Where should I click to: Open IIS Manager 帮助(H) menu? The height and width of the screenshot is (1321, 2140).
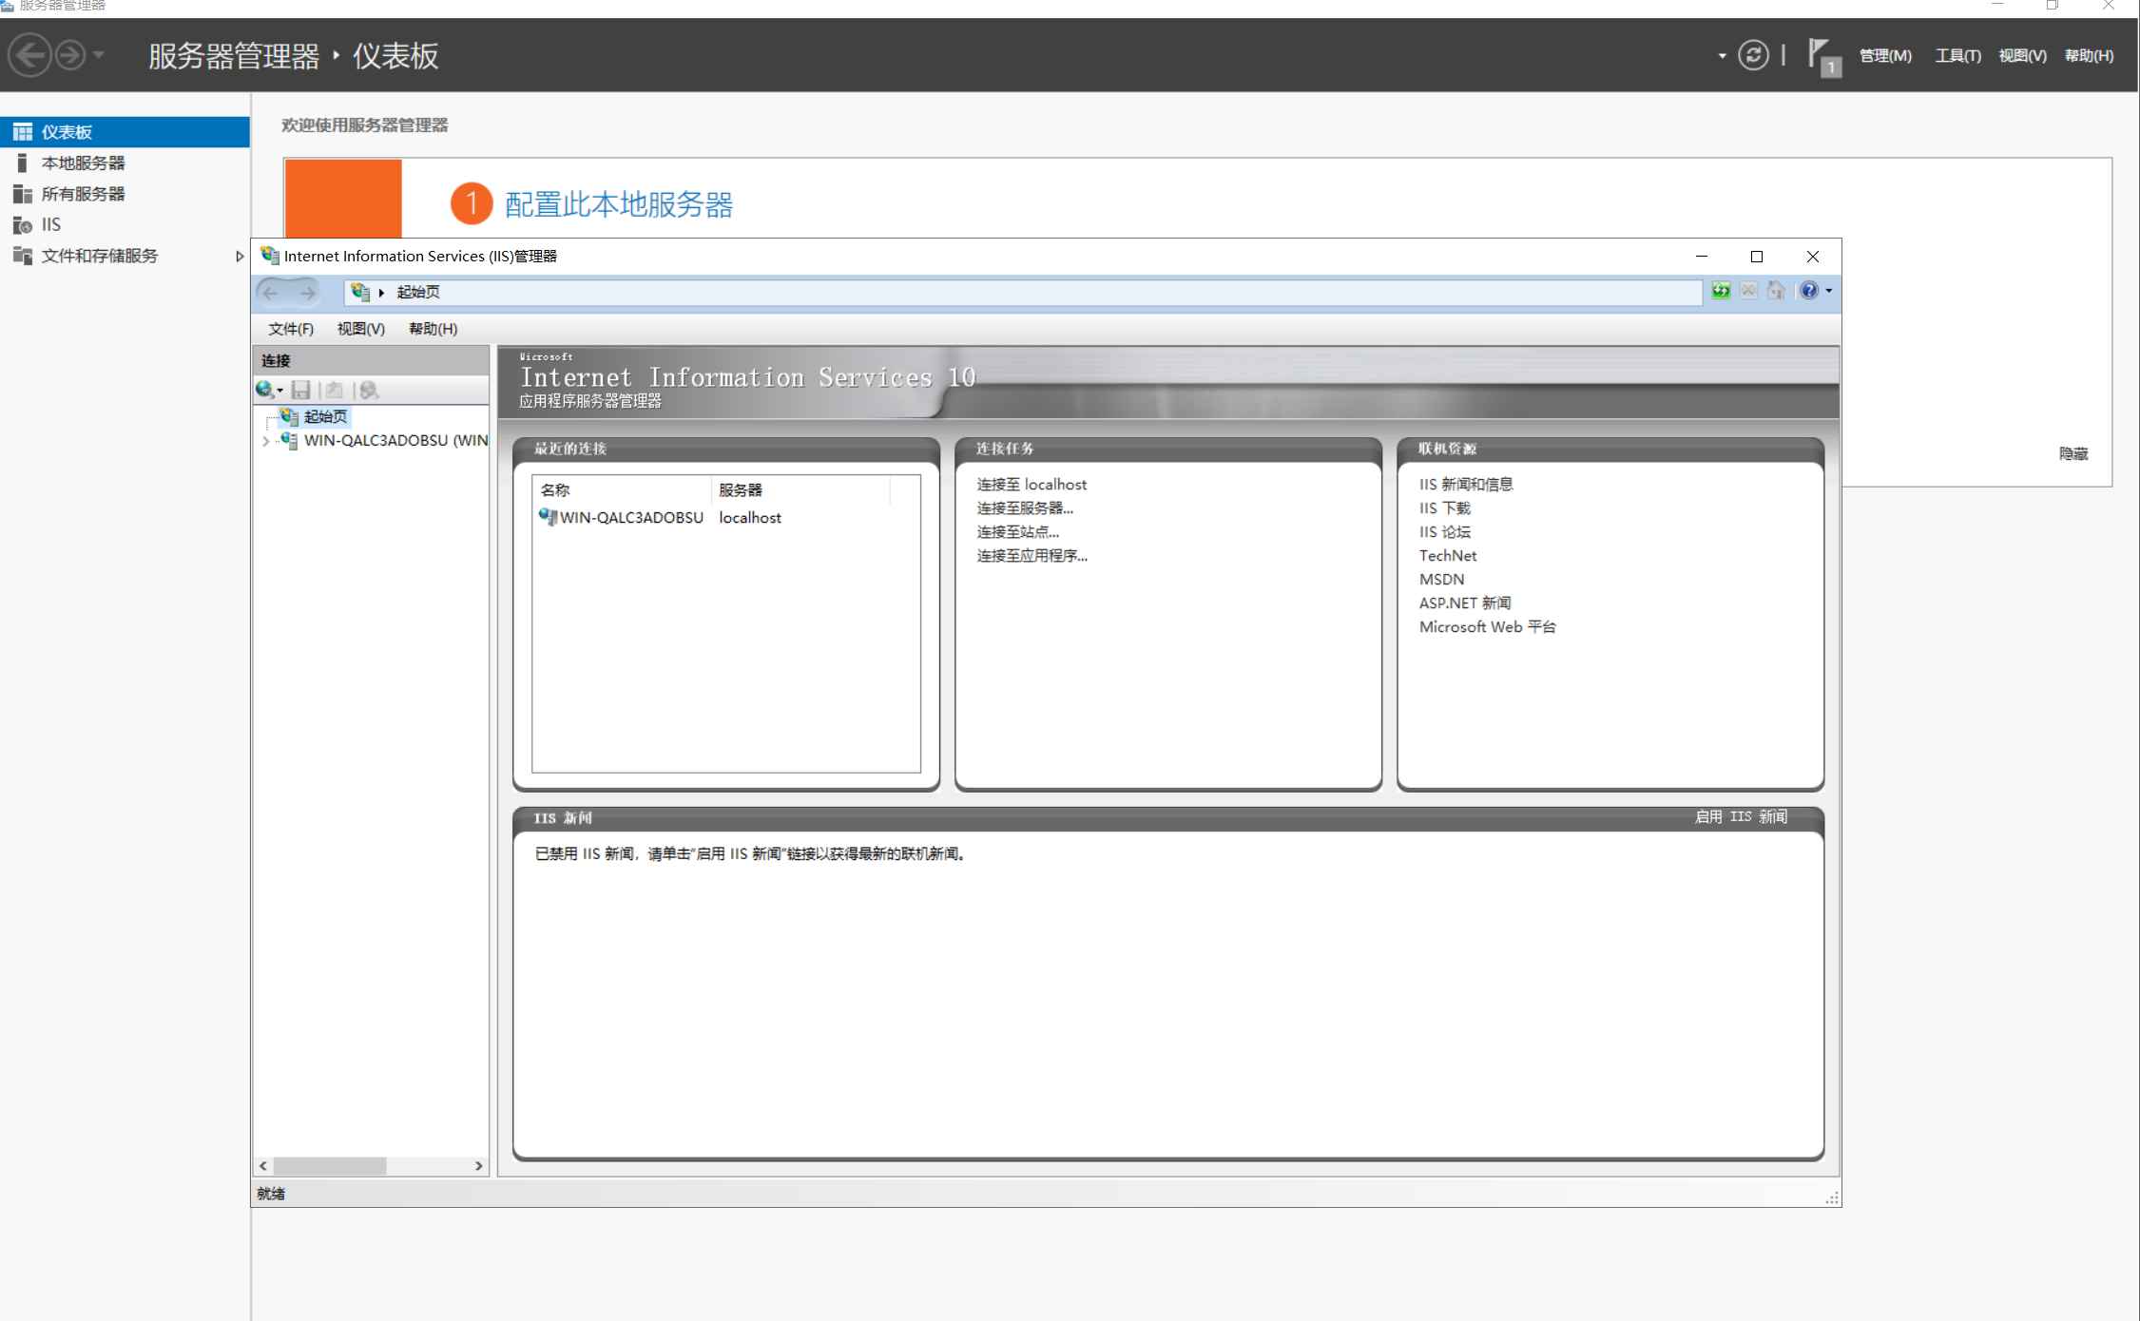click(433, 329)
